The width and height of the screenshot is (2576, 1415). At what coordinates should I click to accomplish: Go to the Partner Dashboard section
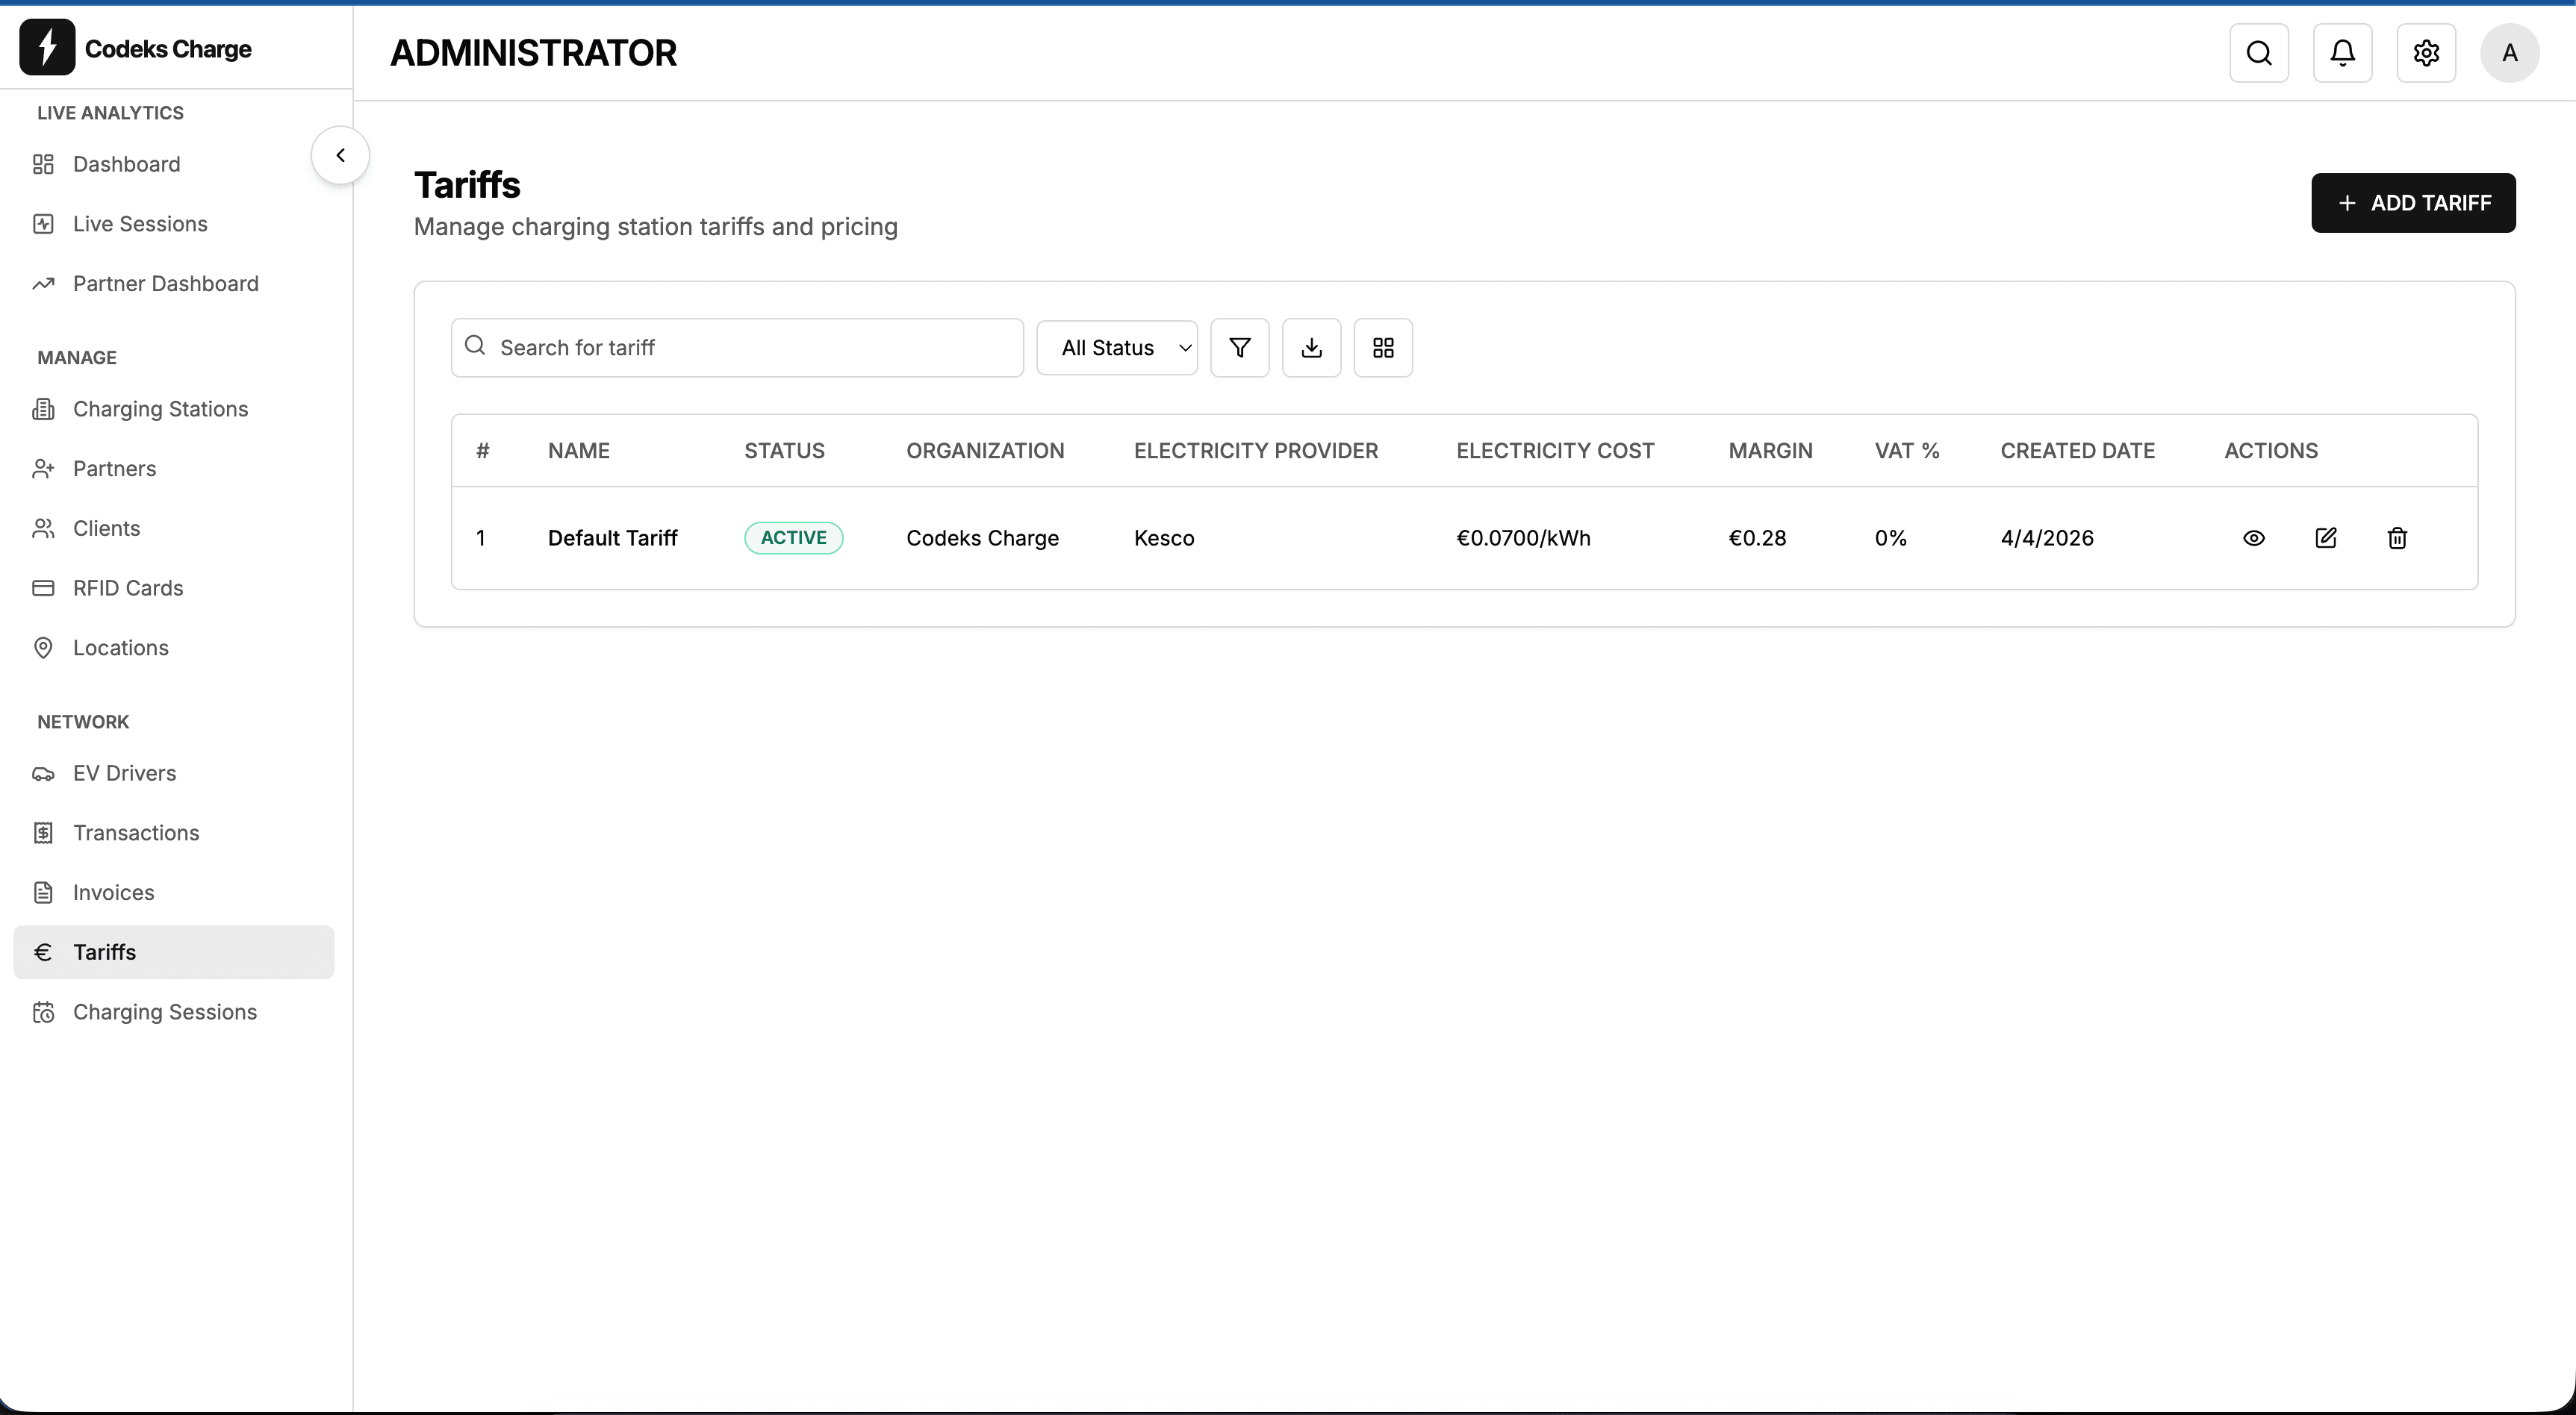166,284
